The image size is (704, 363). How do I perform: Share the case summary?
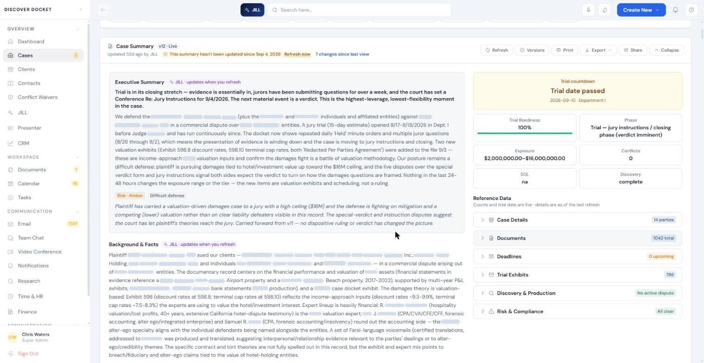click(x=633, y=50)
